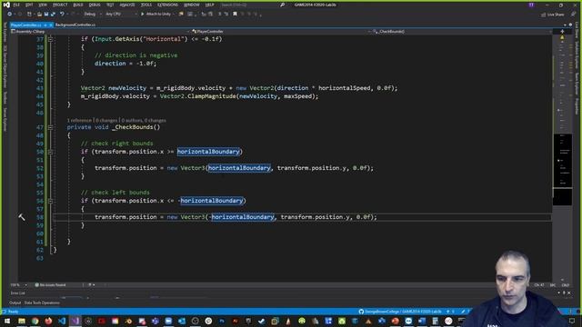Close the PlayerController.cs tab
582x327 pixels.
point(51,25)
